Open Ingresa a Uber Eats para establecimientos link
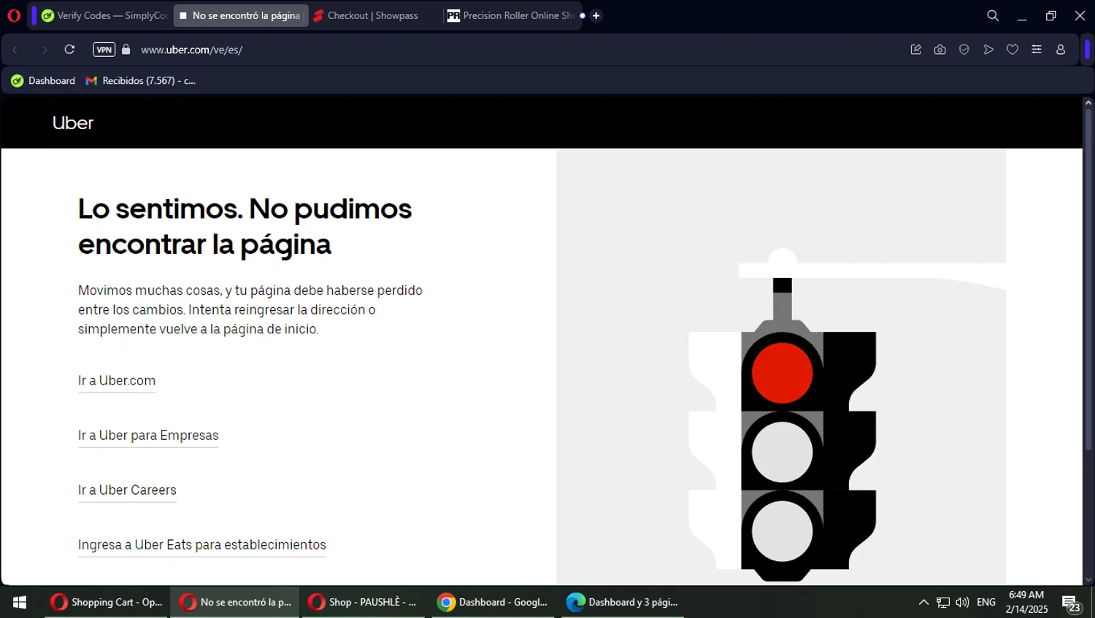 tap(202, 545)
